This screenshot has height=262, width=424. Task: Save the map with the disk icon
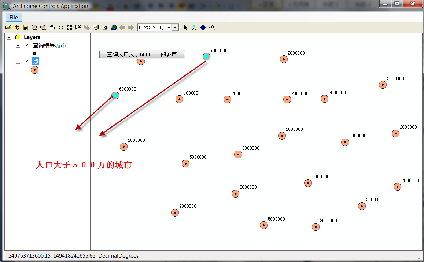(26, 27)
